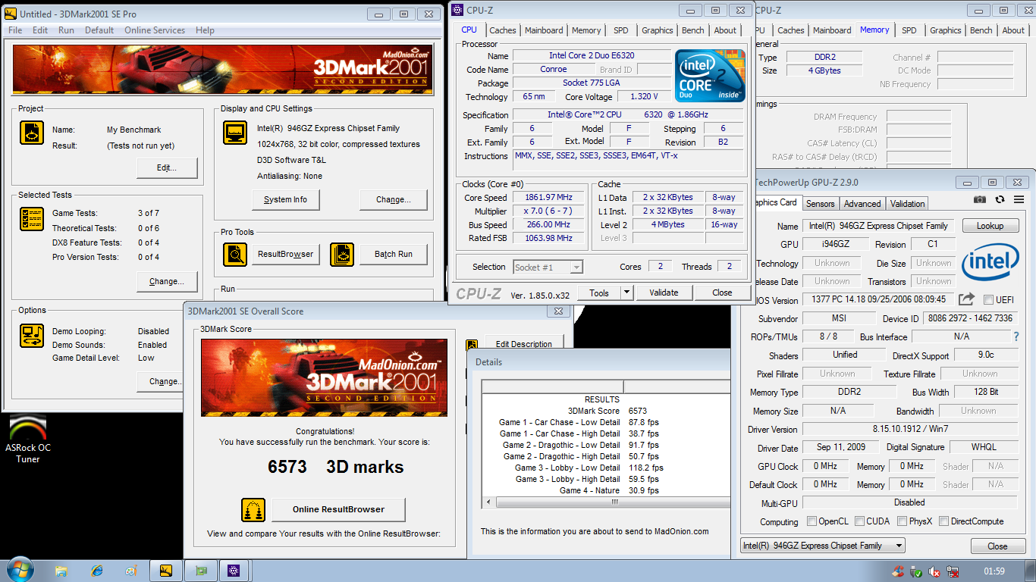Click the Online ResultBrowser icon

pos(253,509)
